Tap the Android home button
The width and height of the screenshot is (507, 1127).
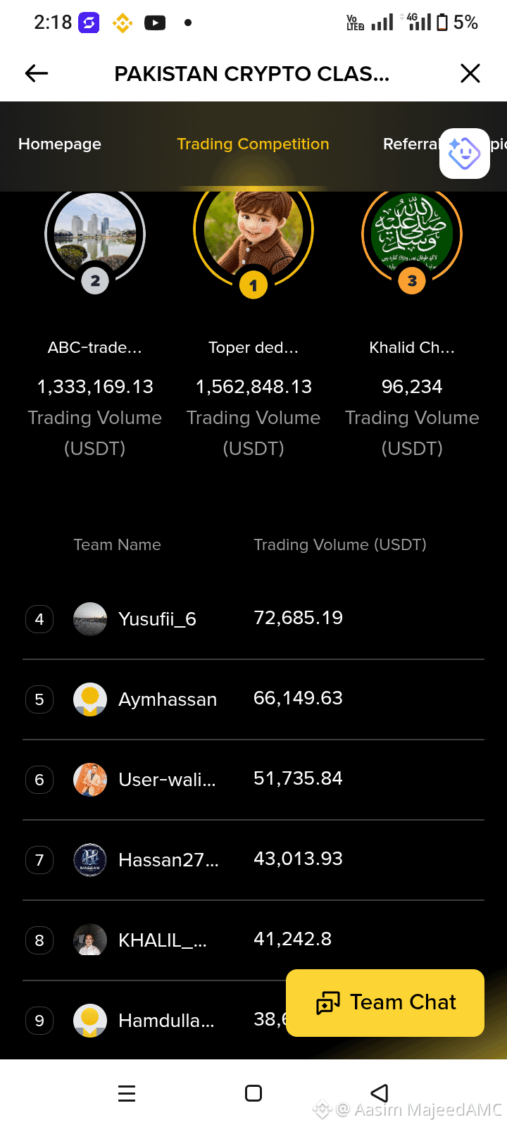click(x=254, y=1093)
